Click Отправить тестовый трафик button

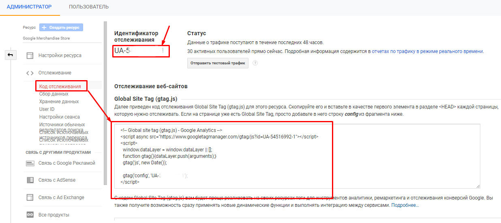click(x=218, y=63)
